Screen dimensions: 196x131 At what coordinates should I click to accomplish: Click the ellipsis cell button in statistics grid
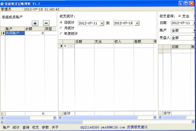point(71,46)
